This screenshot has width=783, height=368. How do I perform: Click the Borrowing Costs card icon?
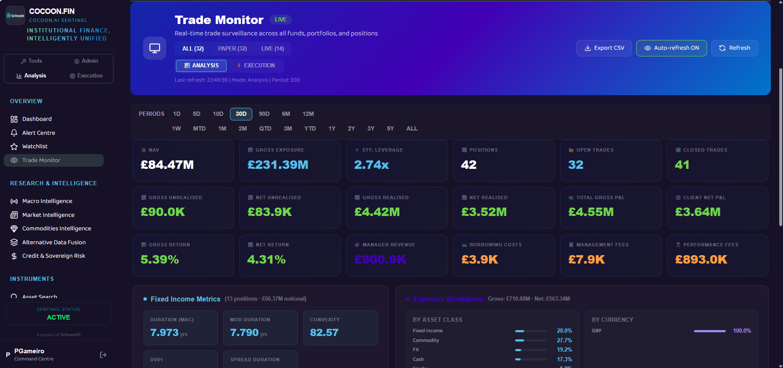tap(464, 245)
